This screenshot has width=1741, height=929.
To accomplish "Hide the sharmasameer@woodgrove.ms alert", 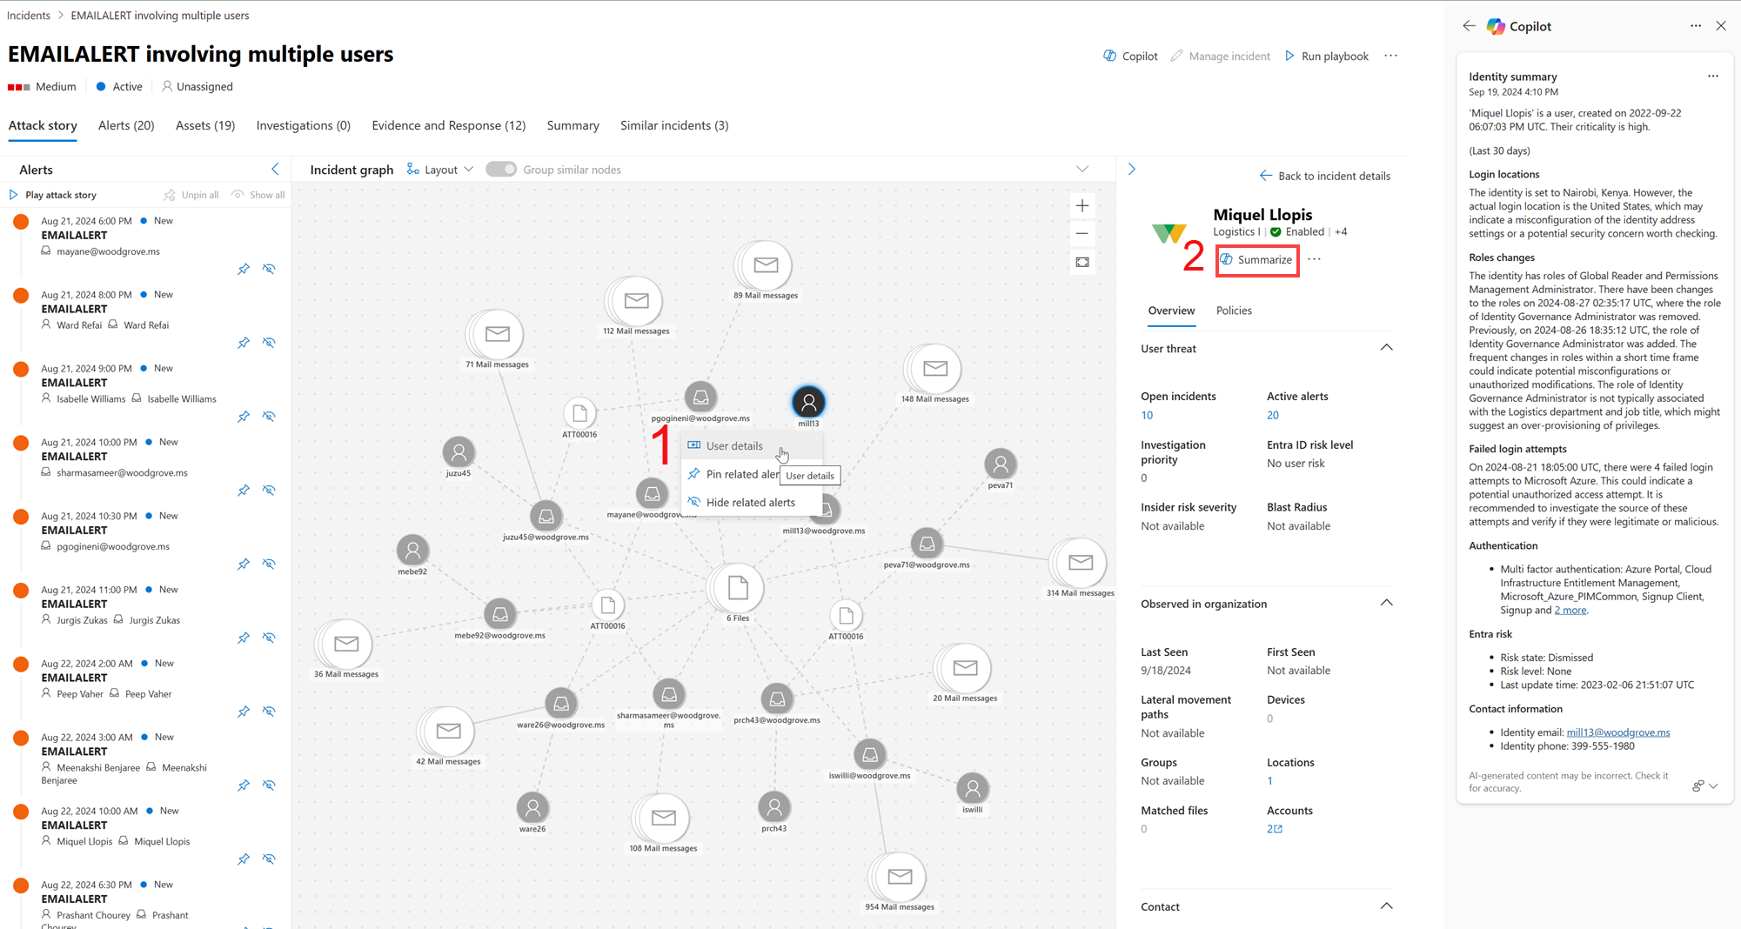I will coord(270,491).
